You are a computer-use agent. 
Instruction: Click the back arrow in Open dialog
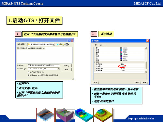(x=57, y=44)
